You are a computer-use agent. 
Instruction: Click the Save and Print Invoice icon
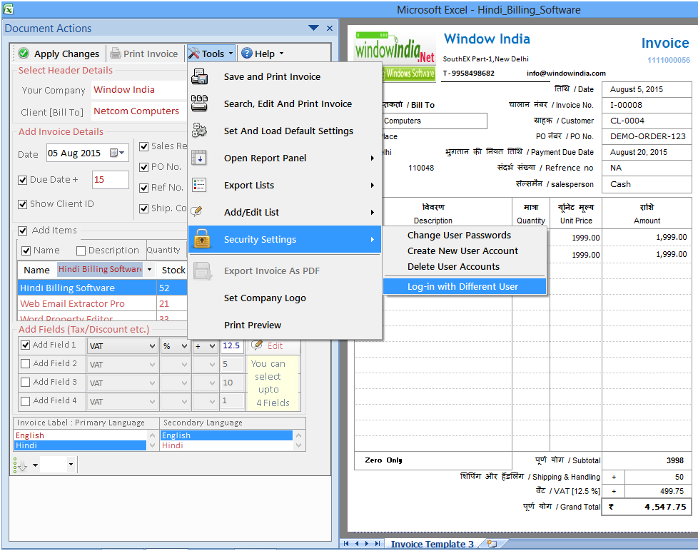click(x=199, y=76)
